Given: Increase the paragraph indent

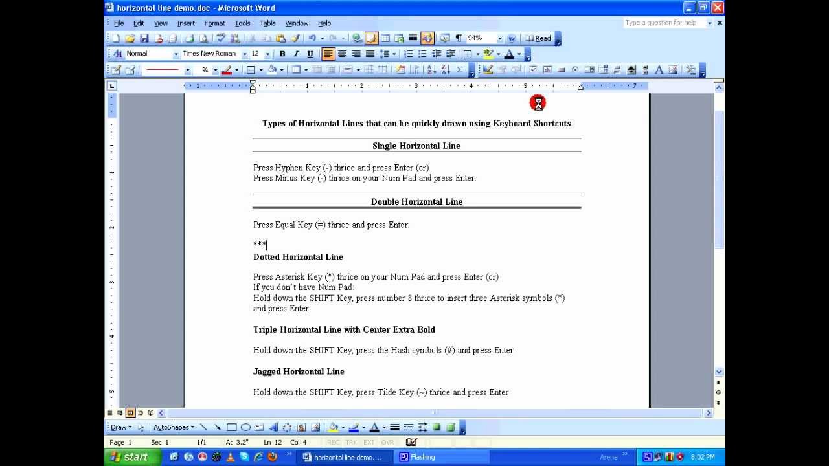Looking at the screenshot, I should pos(450,54).
